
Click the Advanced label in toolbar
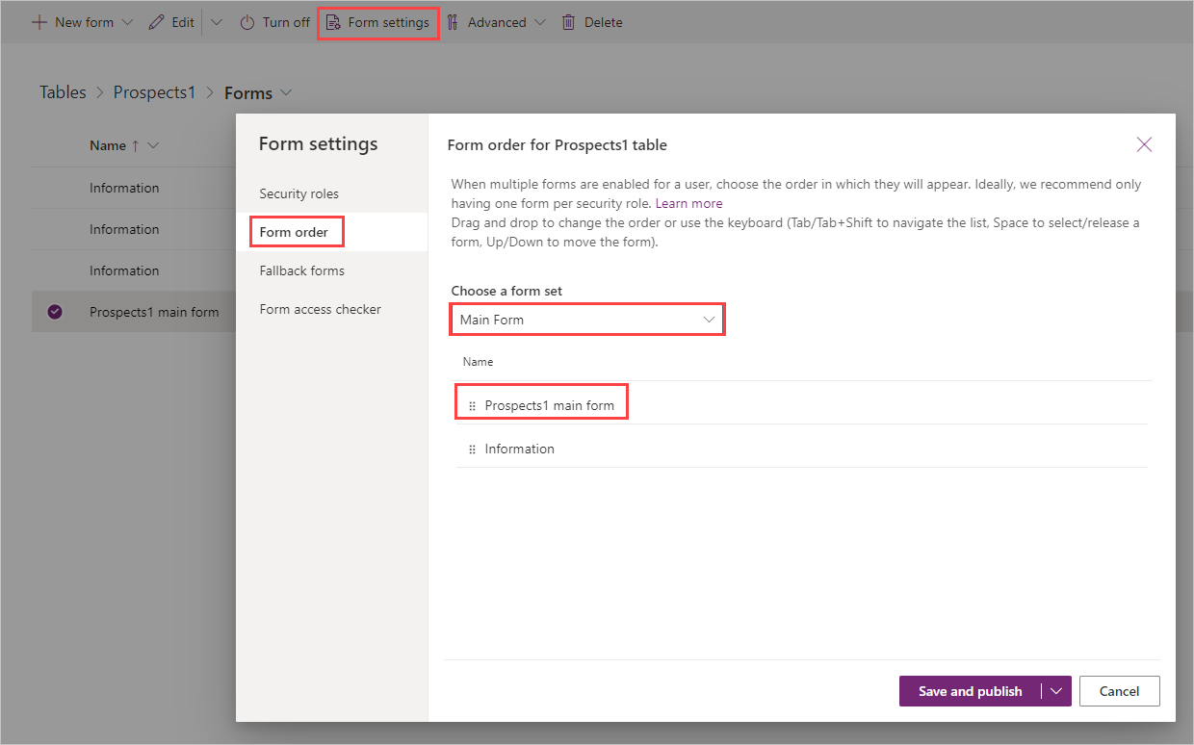pos(497,22)
